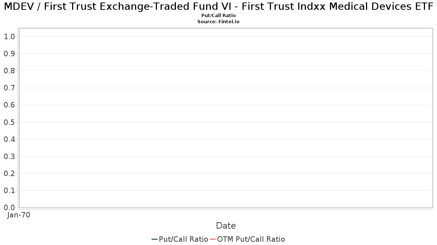Click the red OTM Put/Call Ratio line swatch
This screenshot has height=245, width=437.
point(213,239)
